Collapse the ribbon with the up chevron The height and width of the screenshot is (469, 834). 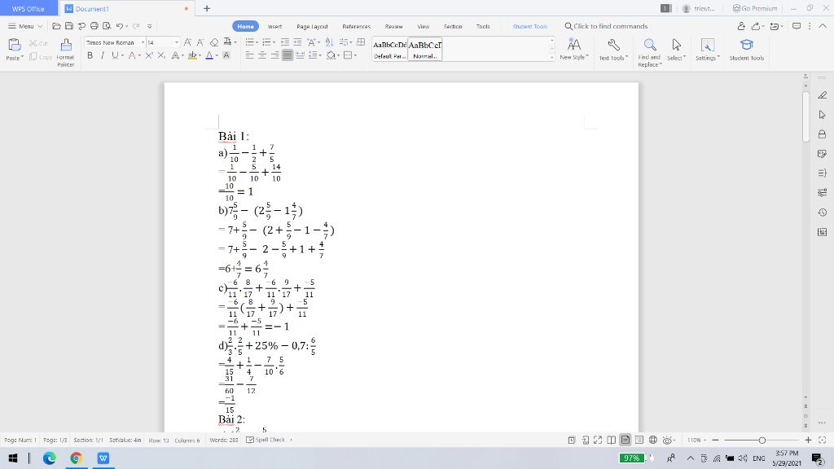pos(823,26)
